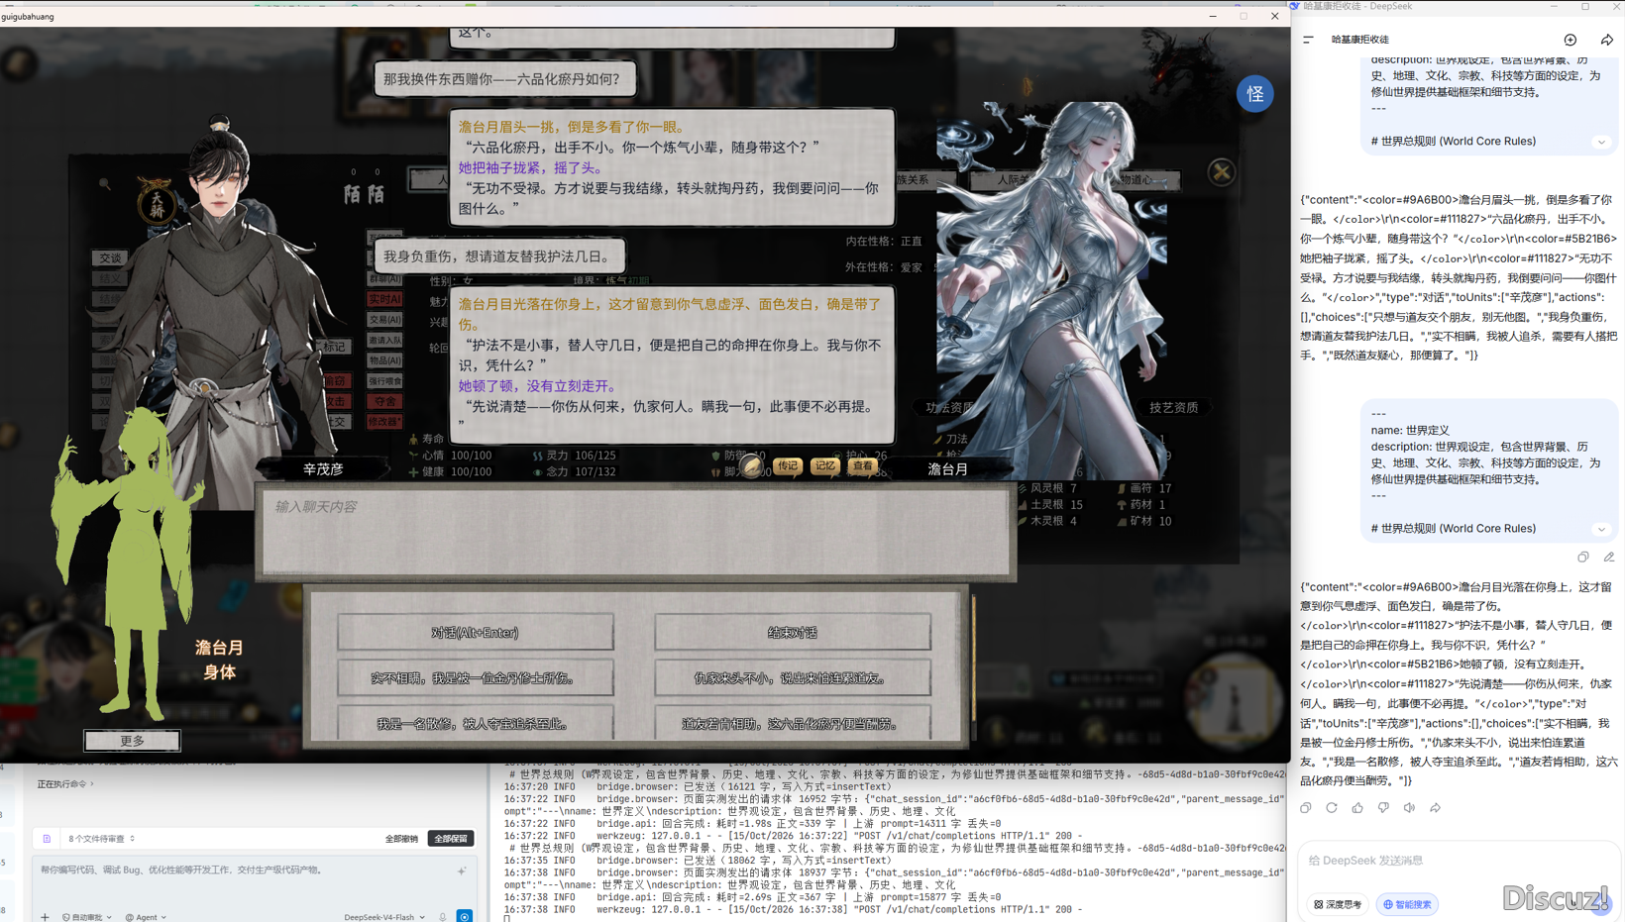Open the DeepSeek sidebar menu icon
The height and width of the screenshot is (922, 1625).
(1308, 40)
